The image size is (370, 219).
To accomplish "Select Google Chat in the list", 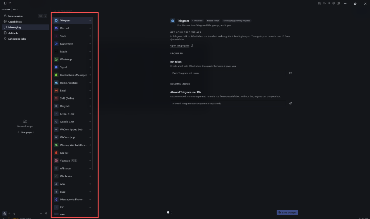I will pyautogui.click(x=72, y=122).
